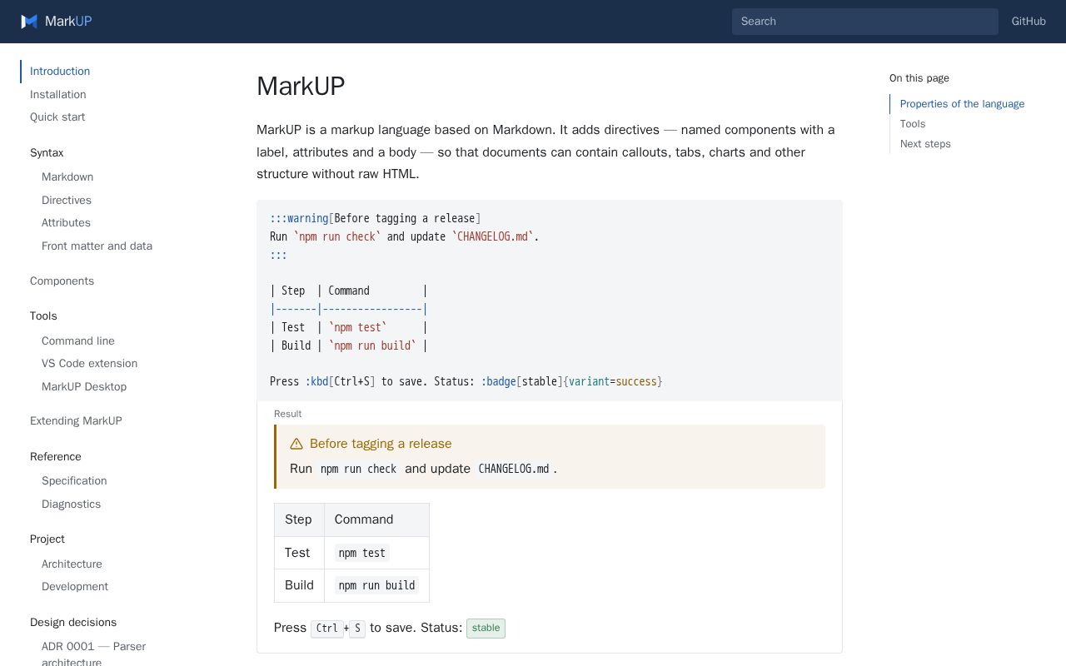The height and width of the screenshot is (666, 1066).
Task: Open ADR 0001 Parser architecture
Action: pyautogui.click(x=93, y=654)
